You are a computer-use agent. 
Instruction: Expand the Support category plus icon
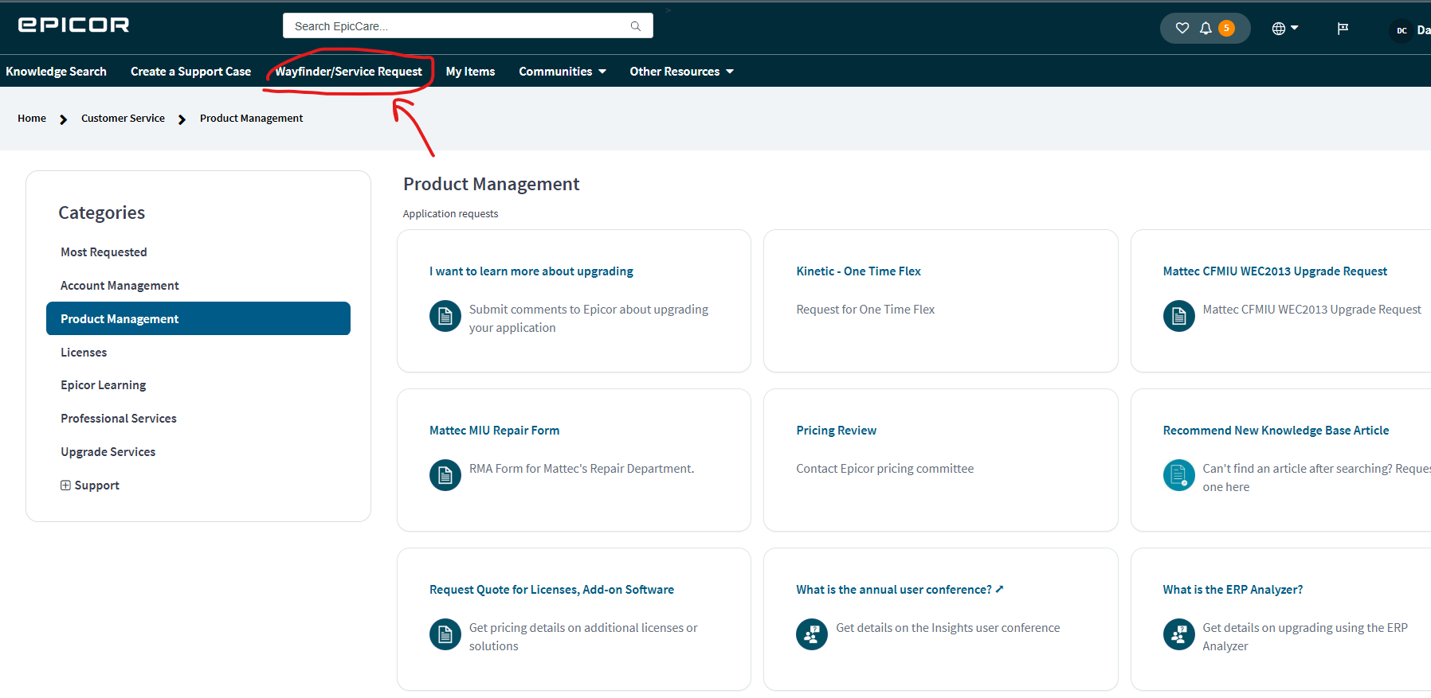[65, 485]
